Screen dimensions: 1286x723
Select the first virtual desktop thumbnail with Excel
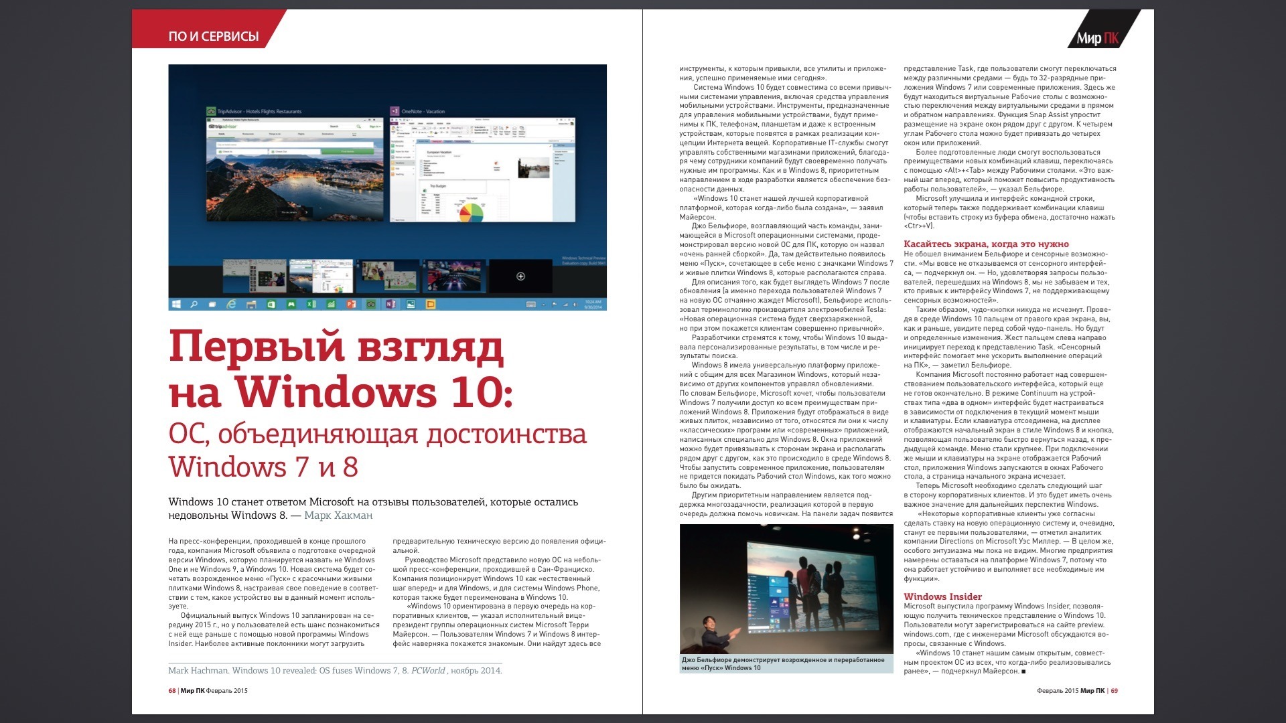point(255,275)
